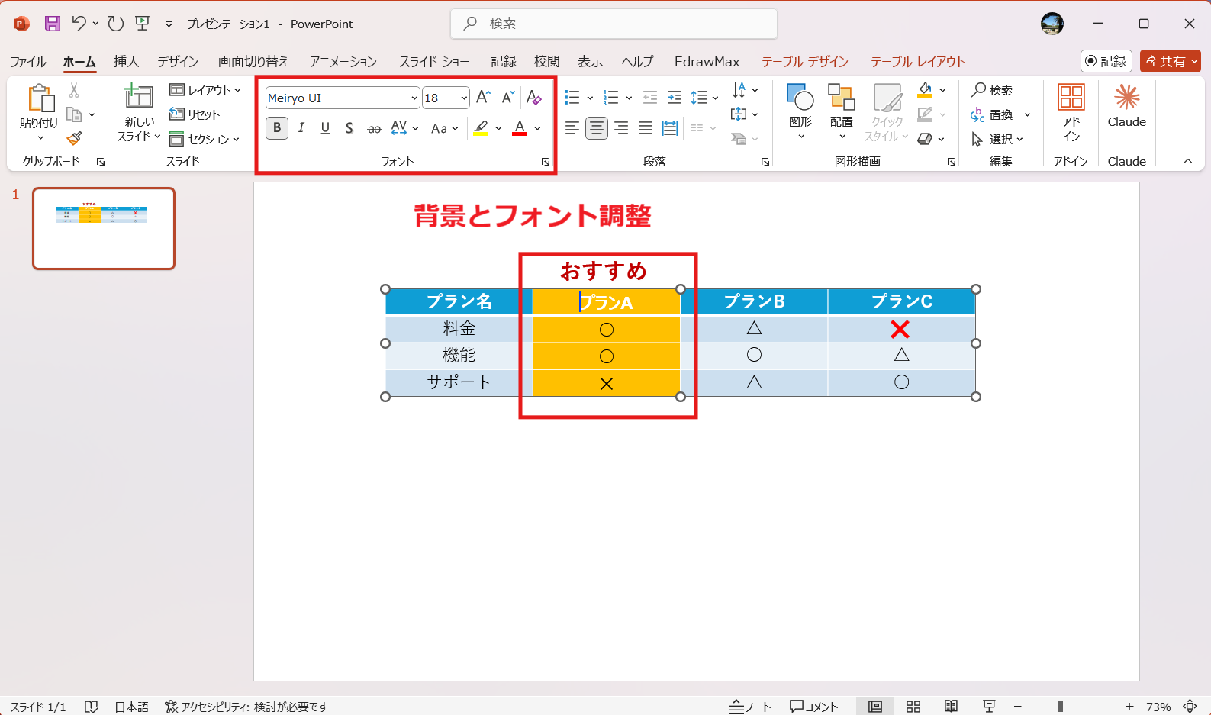This screenshot has width=1211, height=715.
Task: Open the highlight color dropdown arrow
Action: (498, 128)
